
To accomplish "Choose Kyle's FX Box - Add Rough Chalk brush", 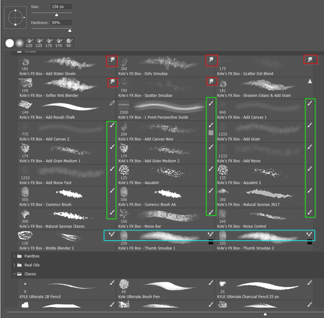I will 67,110.
